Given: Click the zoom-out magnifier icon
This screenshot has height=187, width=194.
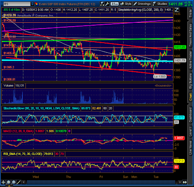Looking at the screenshot, I should (x=14, y=182).
